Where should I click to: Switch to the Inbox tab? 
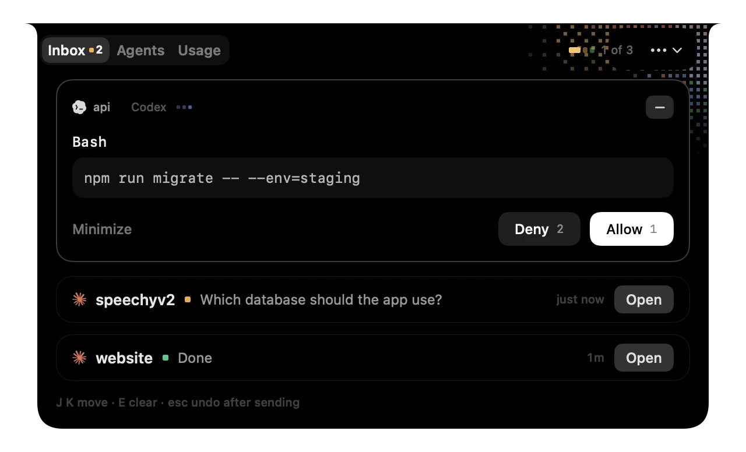[75, 51]
